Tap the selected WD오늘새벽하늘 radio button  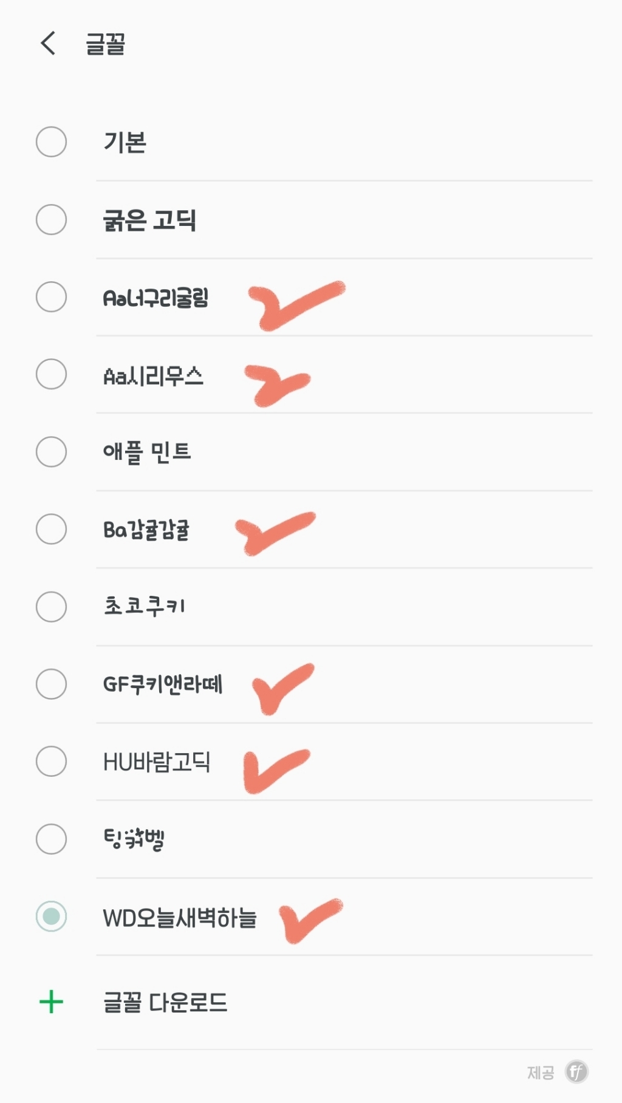pos(51,917)
